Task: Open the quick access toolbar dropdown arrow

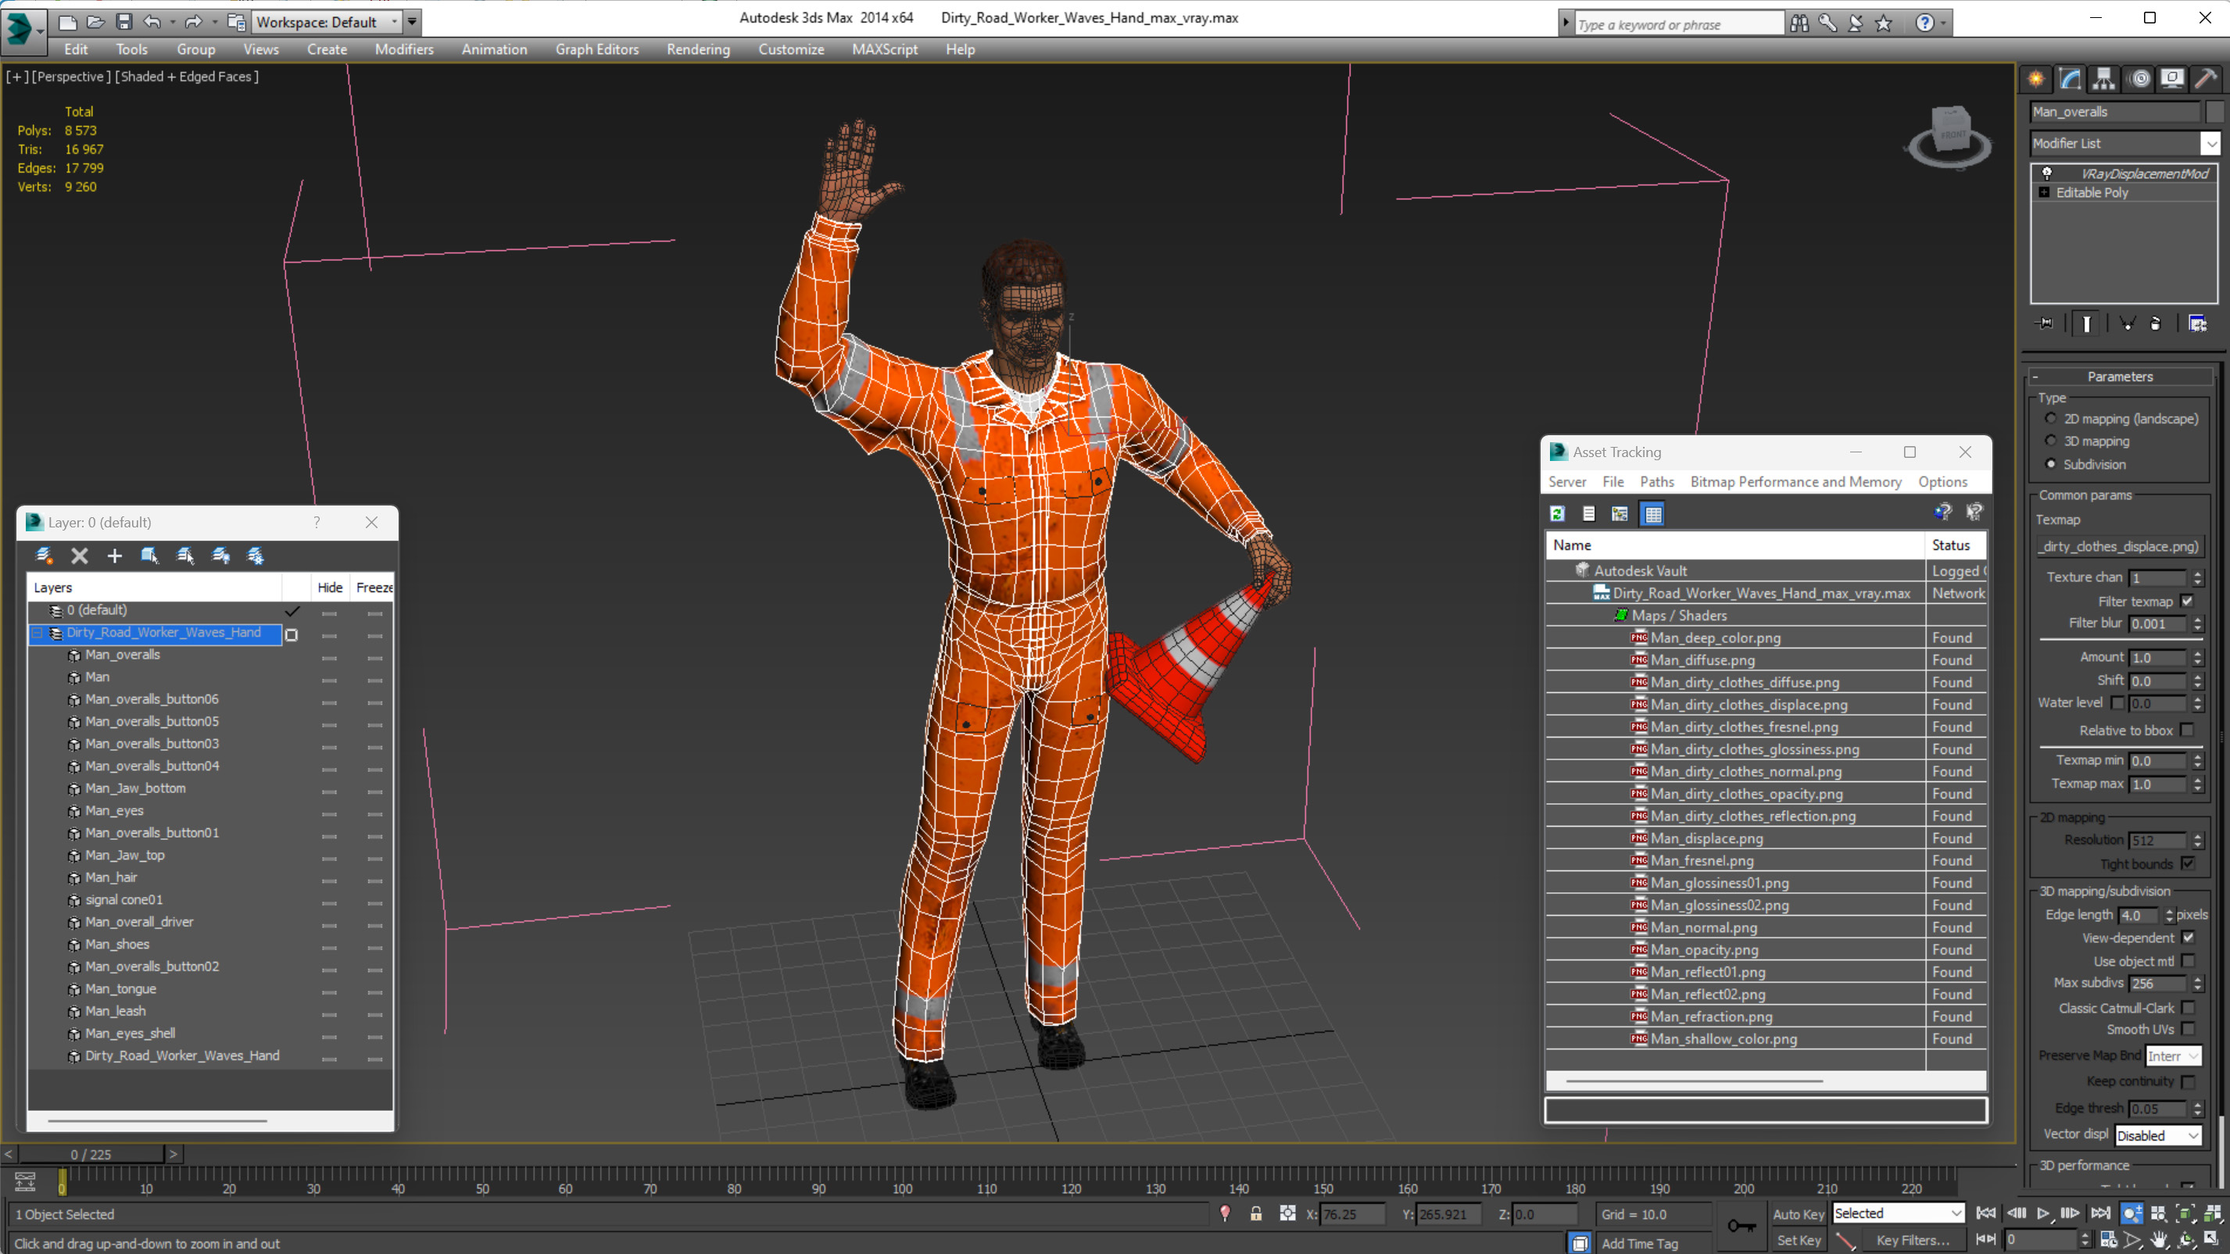Action: (412, 23)
